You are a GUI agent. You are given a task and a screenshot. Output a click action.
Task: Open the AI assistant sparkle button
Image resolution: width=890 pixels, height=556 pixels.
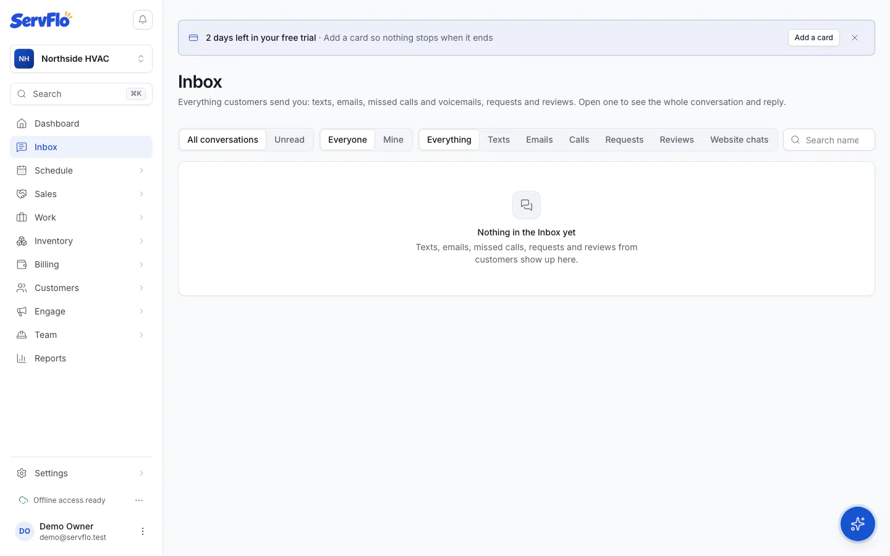(858, 524)
